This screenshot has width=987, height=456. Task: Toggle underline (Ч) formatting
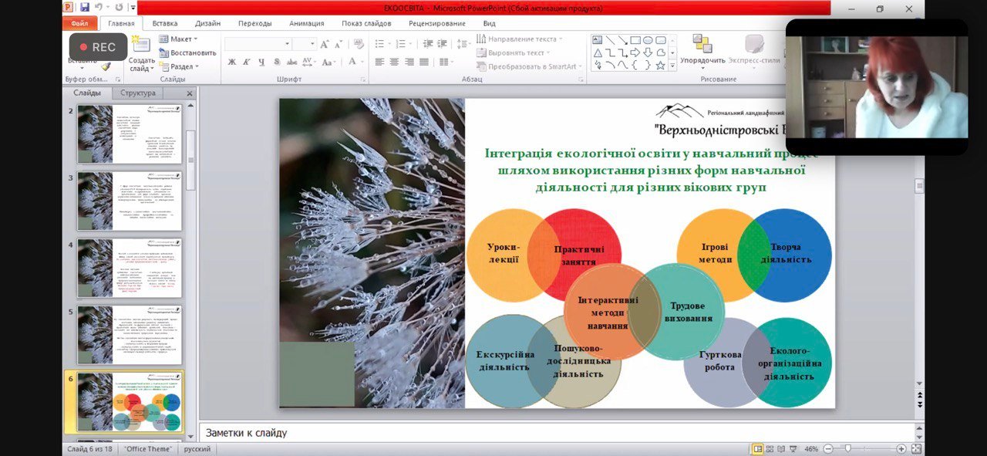coord(261,62)
